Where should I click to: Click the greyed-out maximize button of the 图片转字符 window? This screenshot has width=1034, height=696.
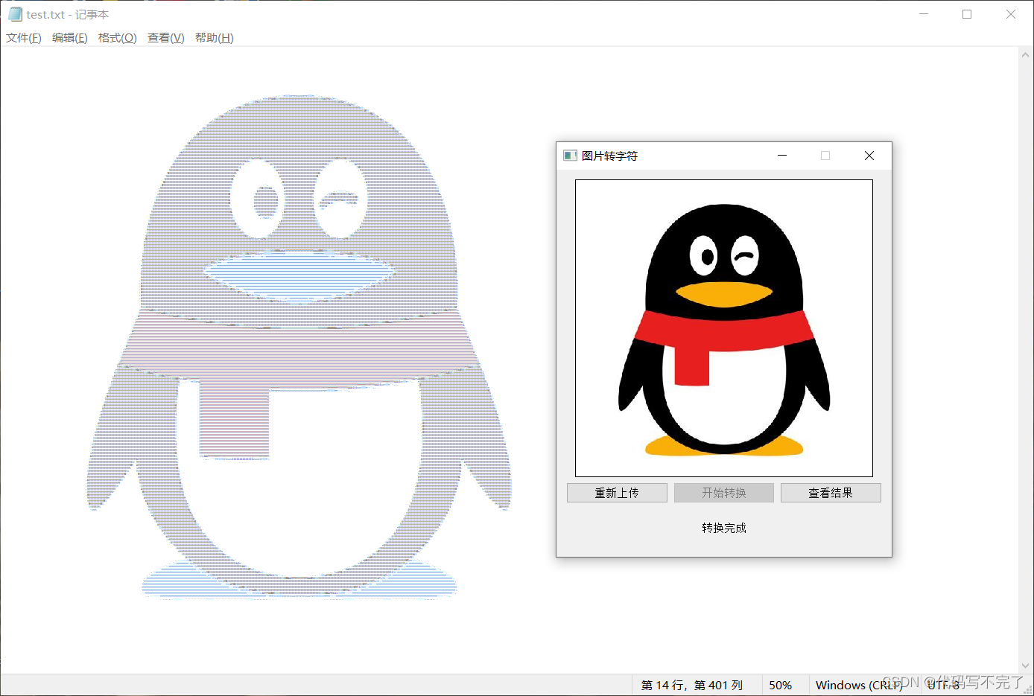click(x=825, y=156)
